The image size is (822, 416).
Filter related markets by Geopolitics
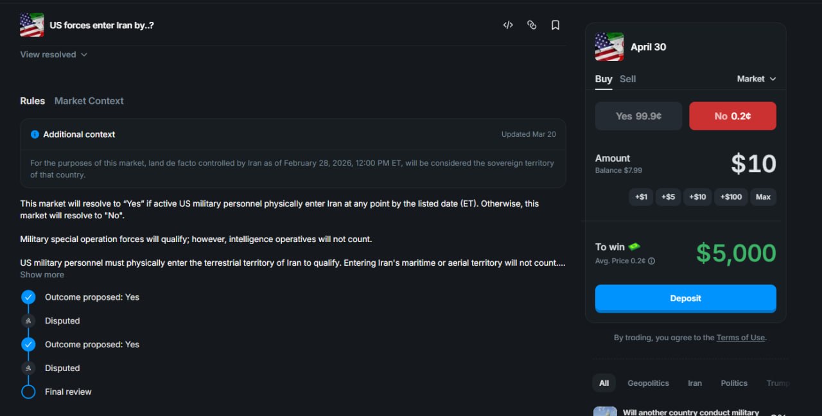[x=648, y=383]
